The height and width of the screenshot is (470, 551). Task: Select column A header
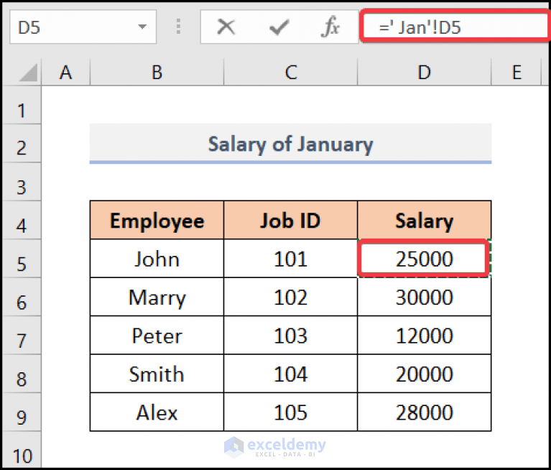coord(65,73)
